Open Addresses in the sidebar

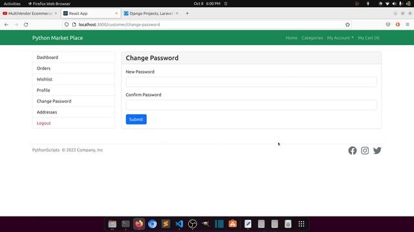[x=74, y=112]
